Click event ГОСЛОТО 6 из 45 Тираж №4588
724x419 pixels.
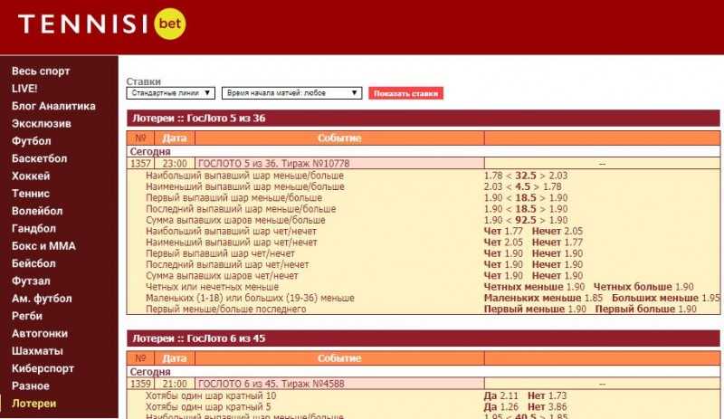271,384
